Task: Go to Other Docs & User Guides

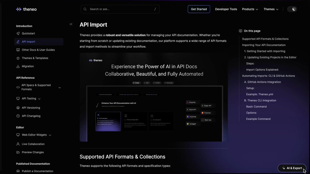Action: click(39, 50)
